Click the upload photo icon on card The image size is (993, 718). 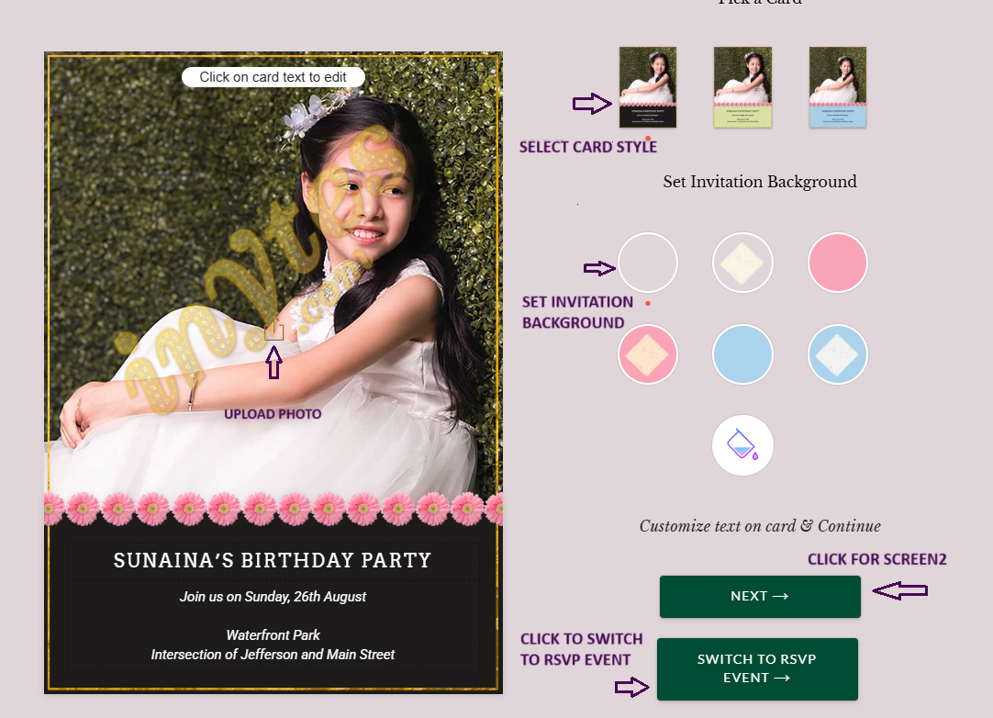[x=273, y=331]
